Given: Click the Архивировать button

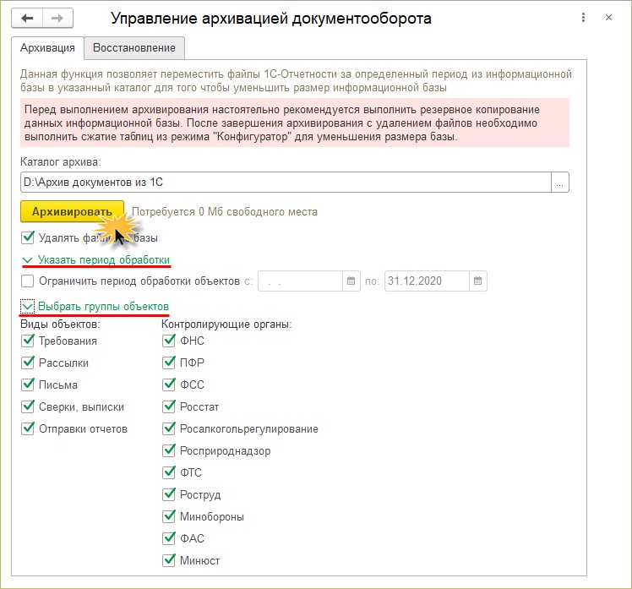Looking at the screenshot, I should [72, 211].
